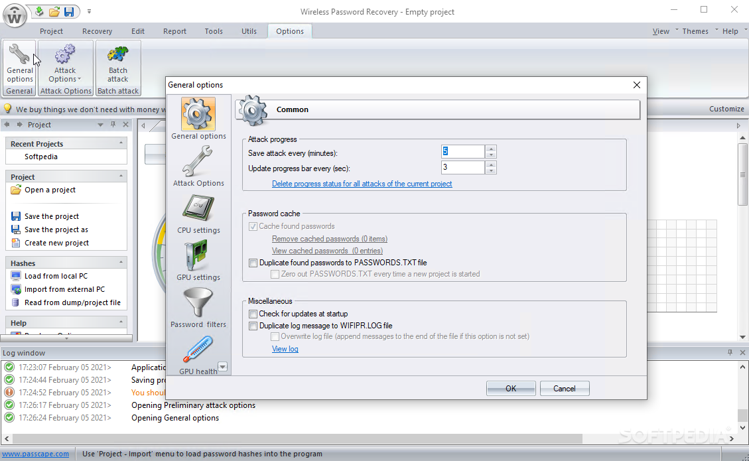The height and width of the screenshot is (461, 749).
Task: Open GPU settings in dialog sidebar
Action: pos(198,261)
